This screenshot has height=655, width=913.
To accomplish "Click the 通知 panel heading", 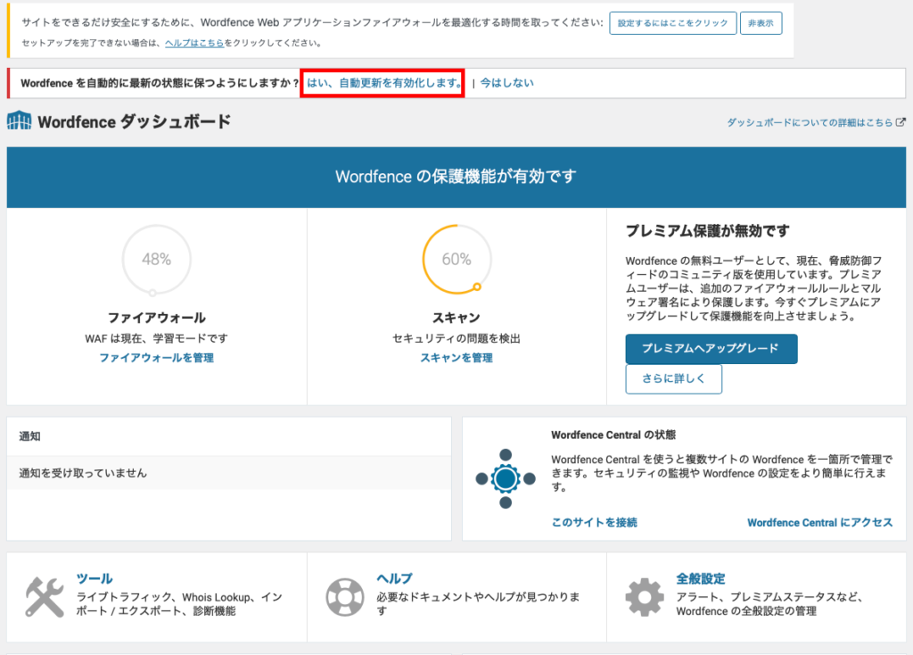I will coord(29,435).
